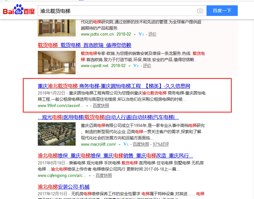Click the camera icon for image search
This screenshot has width=254, height=199.
click(x=200, y=10)
